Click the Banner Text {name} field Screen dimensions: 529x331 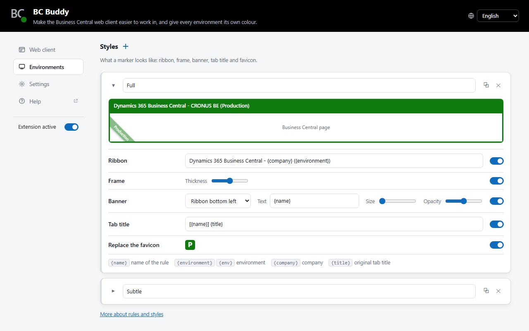click(x=315, y=201)
